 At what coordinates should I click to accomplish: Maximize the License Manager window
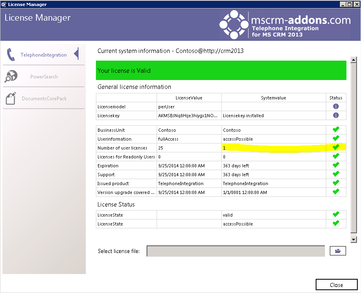349,4
